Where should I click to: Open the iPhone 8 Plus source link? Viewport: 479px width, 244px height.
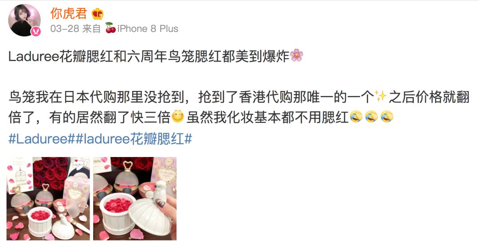coord(148,28)
